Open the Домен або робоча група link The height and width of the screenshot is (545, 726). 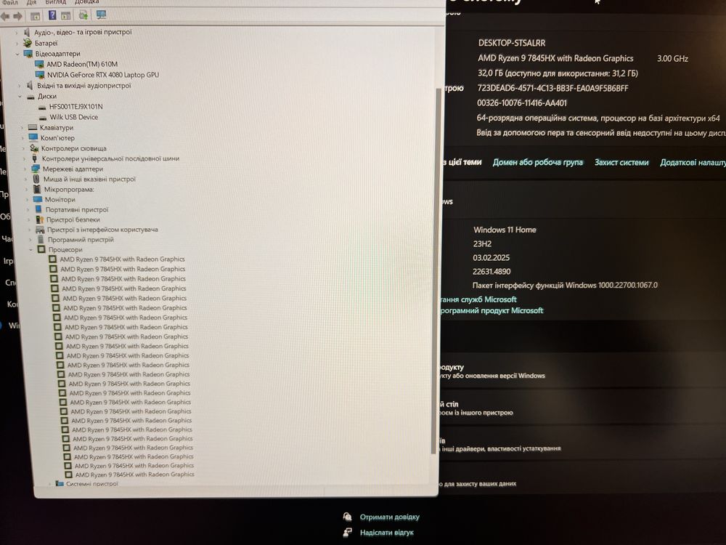click(537, 162)
